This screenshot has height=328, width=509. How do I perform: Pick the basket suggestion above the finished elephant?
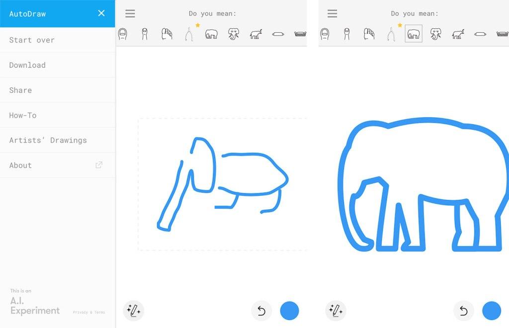(x=502, y=34)
